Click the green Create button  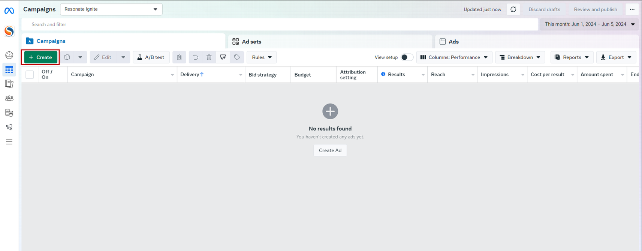[40, 57]
